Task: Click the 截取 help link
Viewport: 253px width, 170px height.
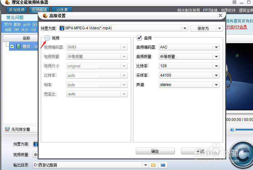Action: pyautogui.click(x=17, y=24)
